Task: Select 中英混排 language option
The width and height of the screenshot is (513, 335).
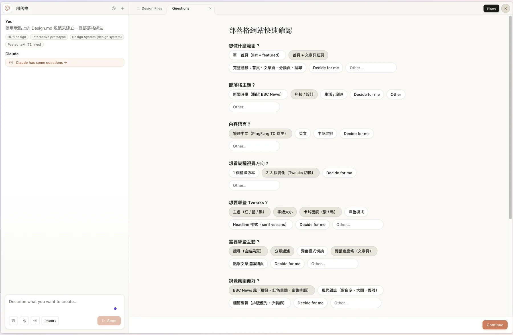Action: pyautogui.click(x=325, y=134)
